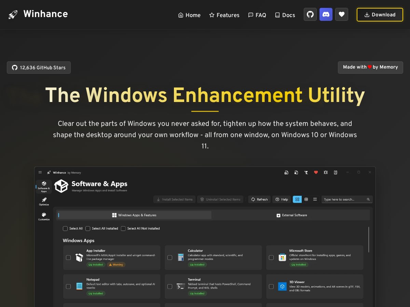
Task: Switch to list view icon
Action: point(315,199)
